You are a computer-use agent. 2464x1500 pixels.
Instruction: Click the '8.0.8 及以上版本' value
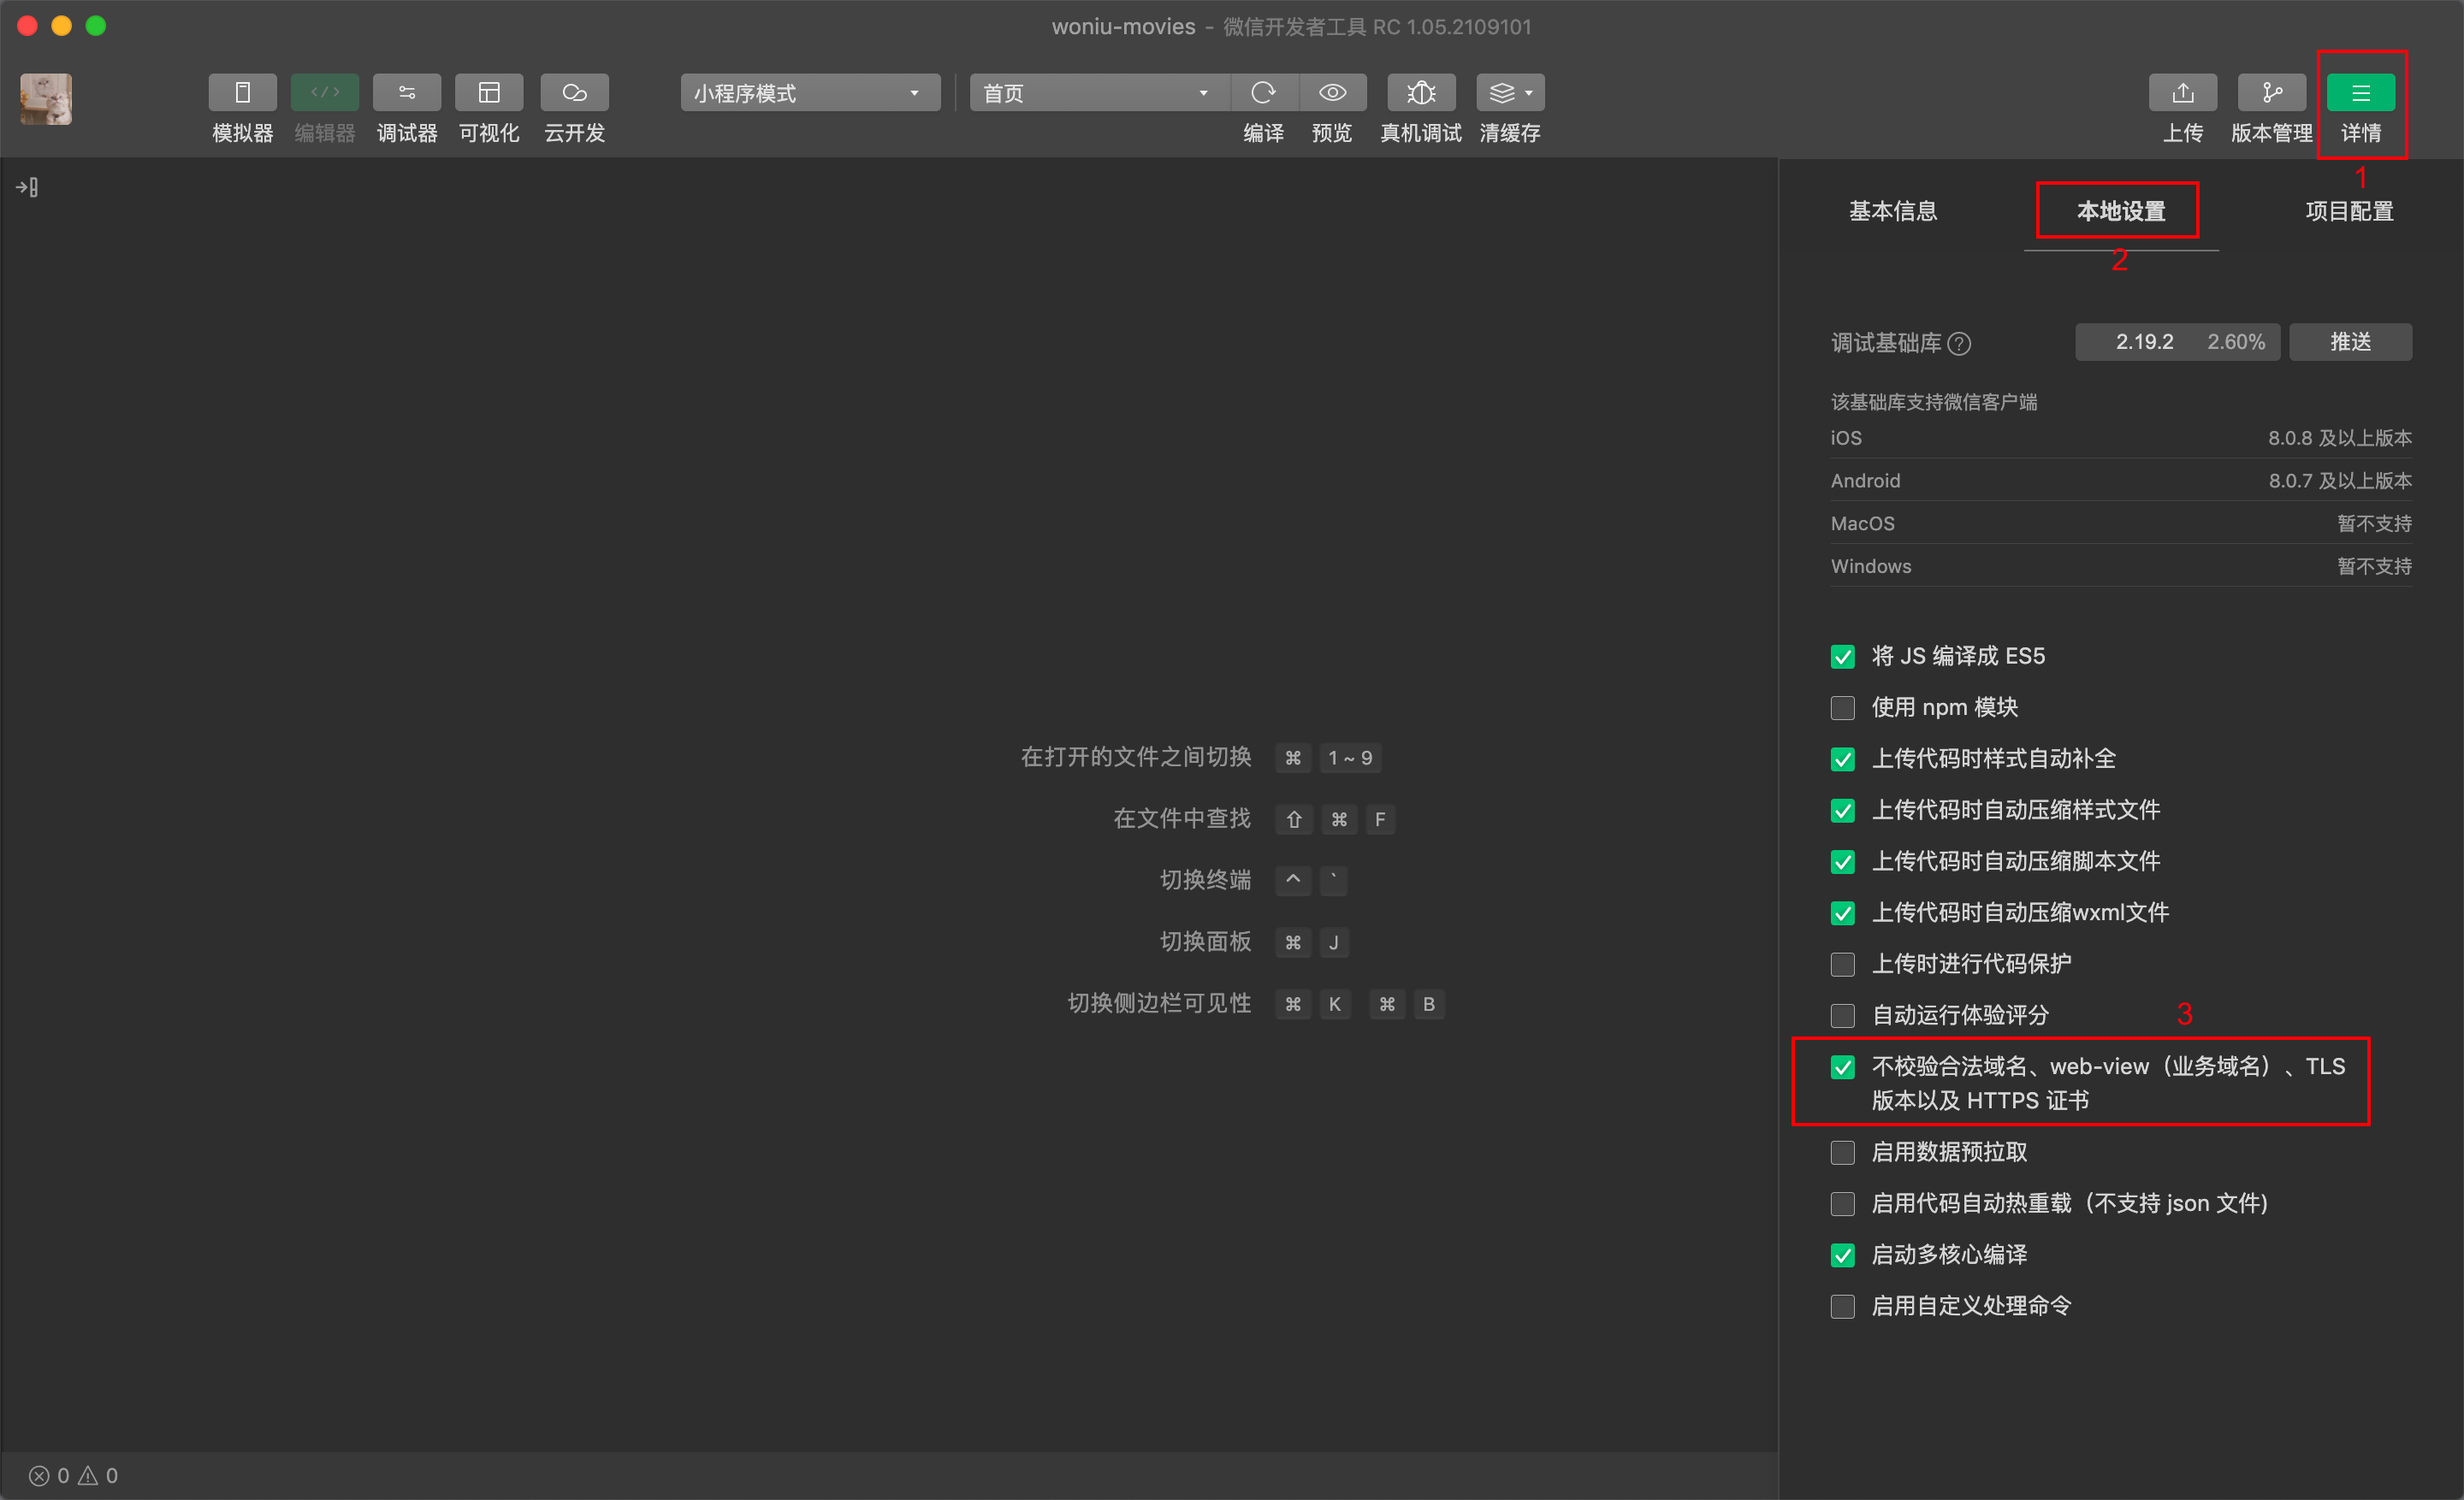pyautogui.click(x=2339, y=438)
